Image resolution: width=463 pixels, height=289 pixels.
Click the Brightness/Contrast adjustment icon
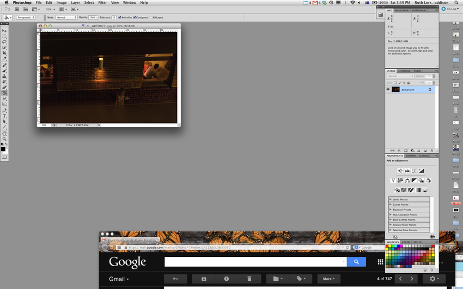(x=400, y=171)
